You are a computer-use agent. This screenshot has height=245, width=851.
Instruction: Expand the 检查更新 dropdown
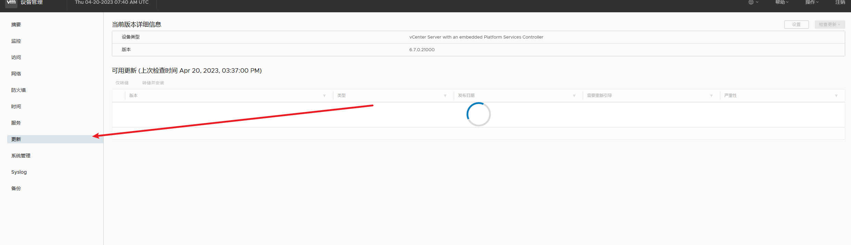click(829, 25)
